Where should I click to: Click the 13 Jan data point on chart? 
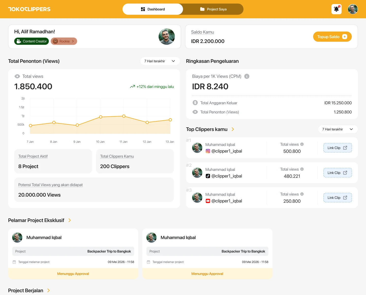pyautogui.click(x=170, y=120)
